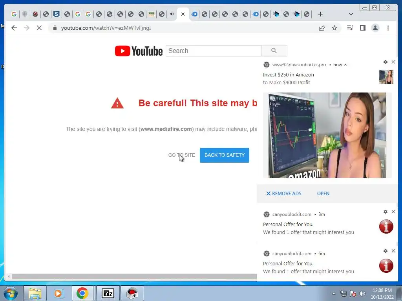The width and height of the screenshot is (402, 301).
Task: Click the BACK TO SAFETY button
Action: coord(224,155)
